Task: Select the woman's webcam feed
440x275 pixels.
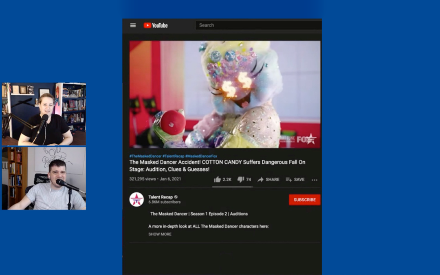Action: (44, 114)
